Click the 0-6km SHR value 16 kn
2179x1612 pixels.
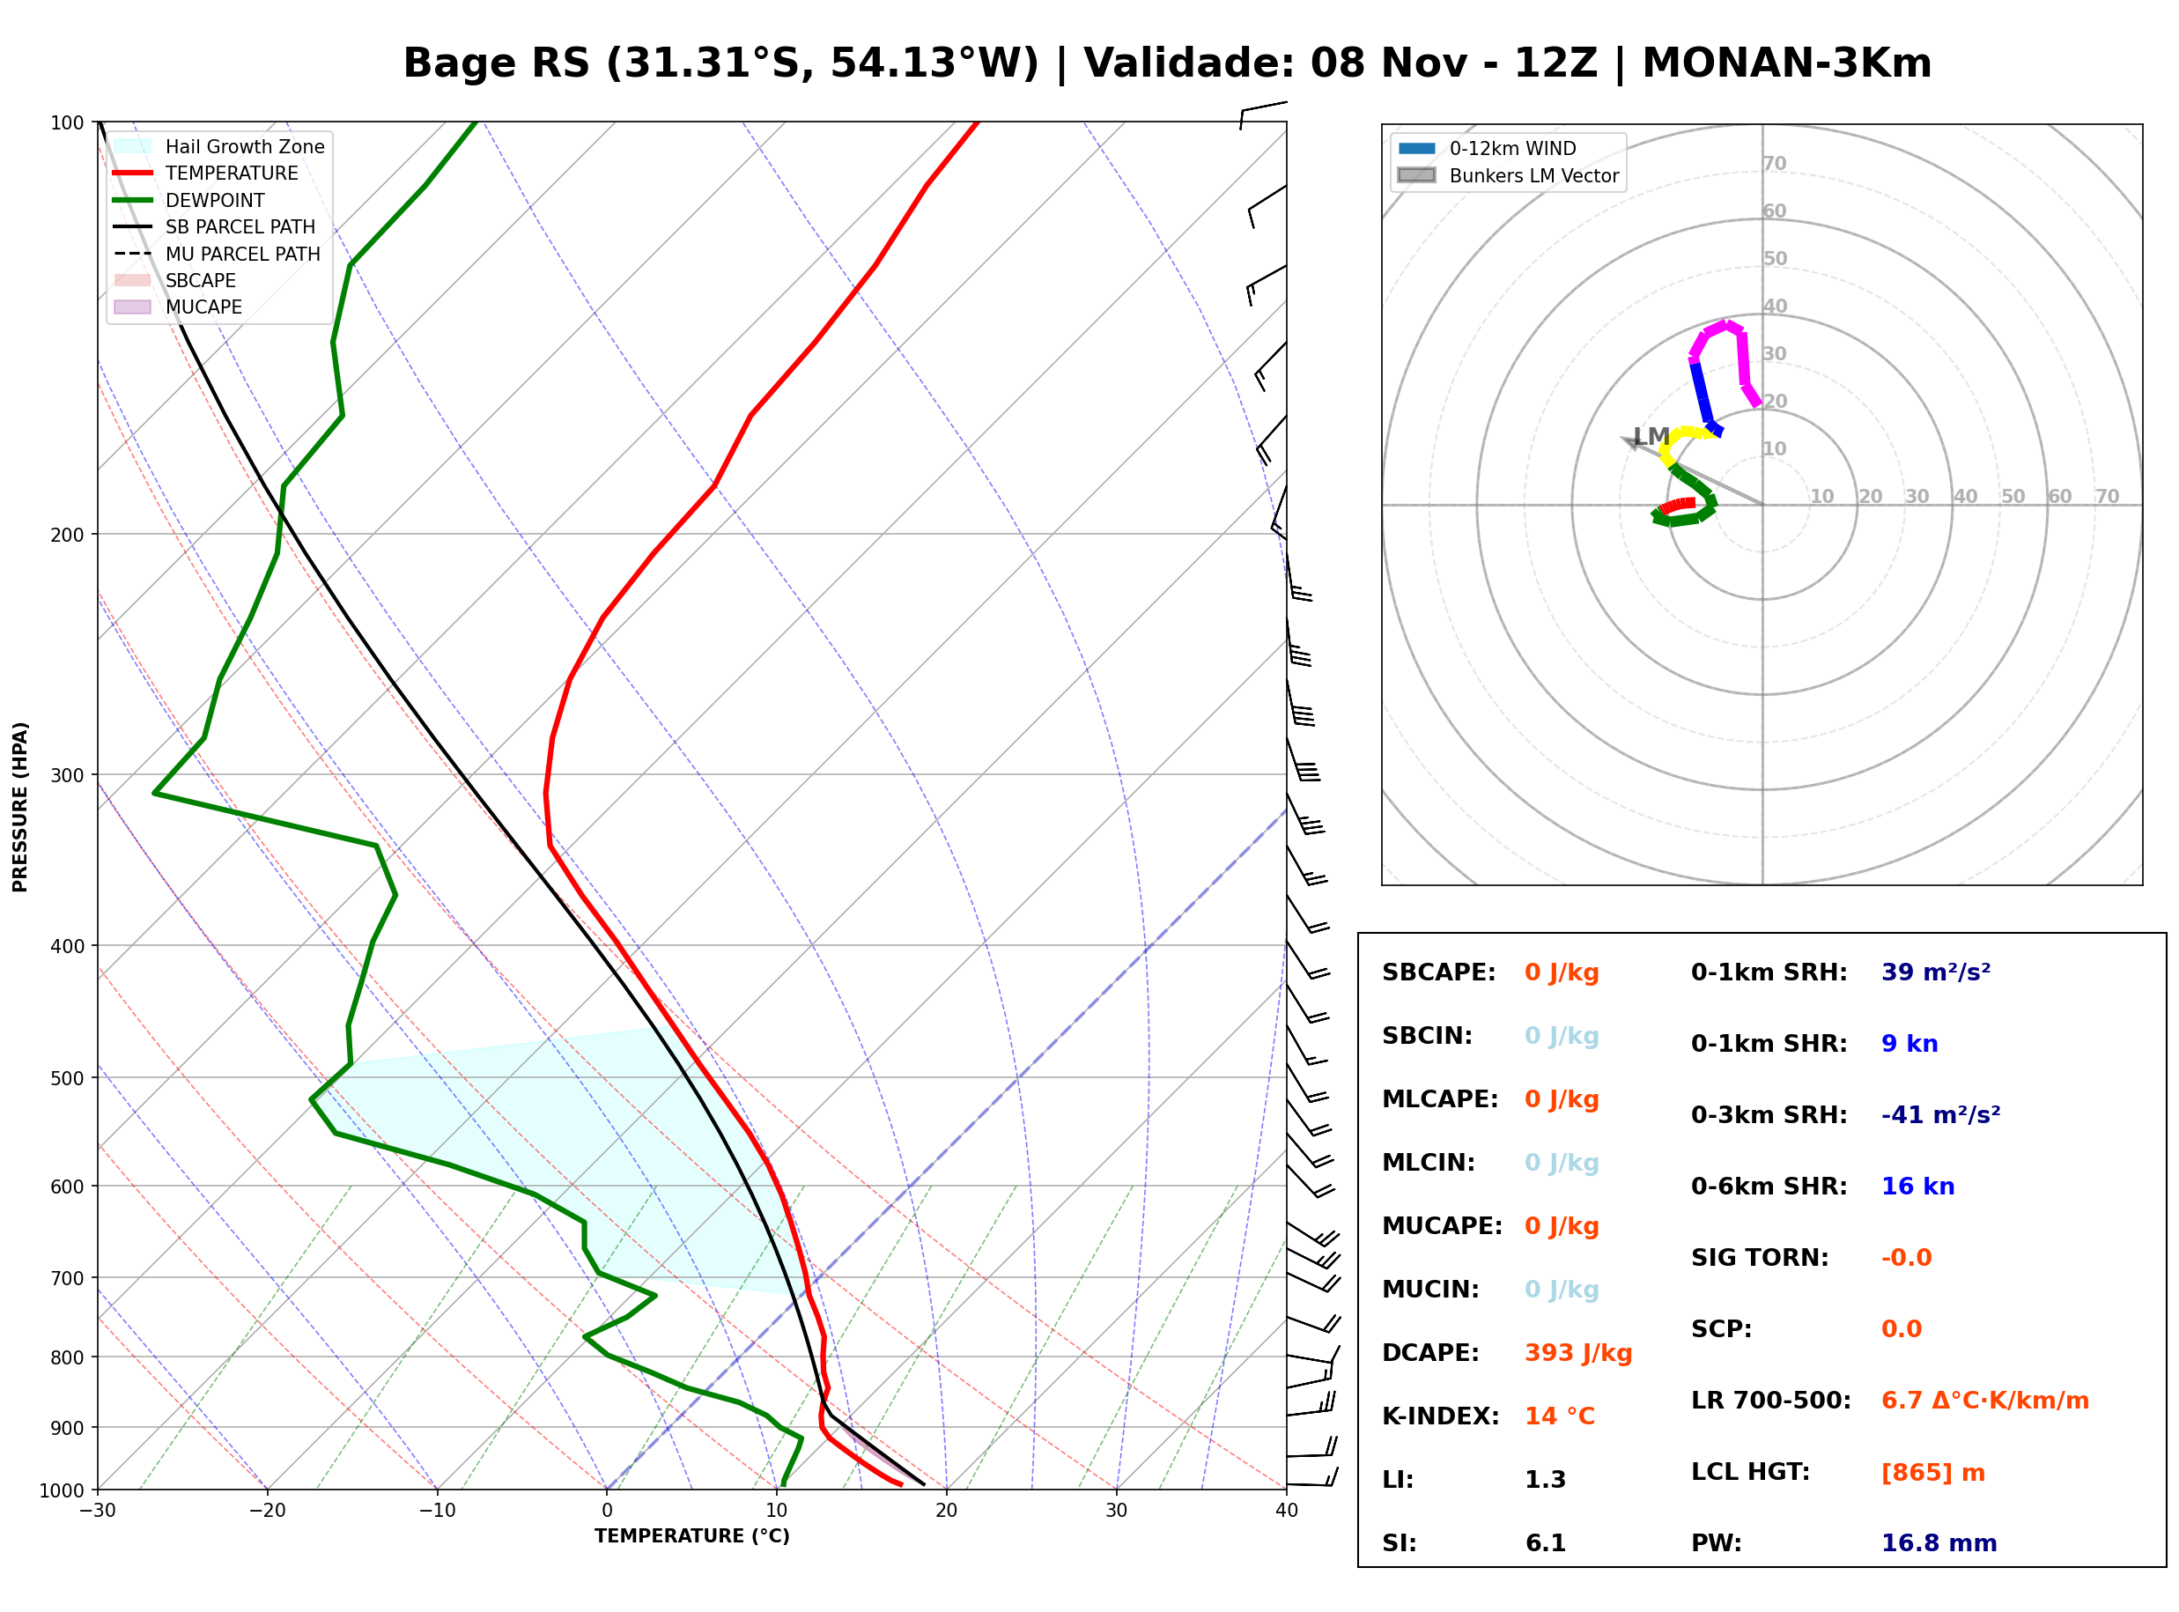[1917, 1187]
